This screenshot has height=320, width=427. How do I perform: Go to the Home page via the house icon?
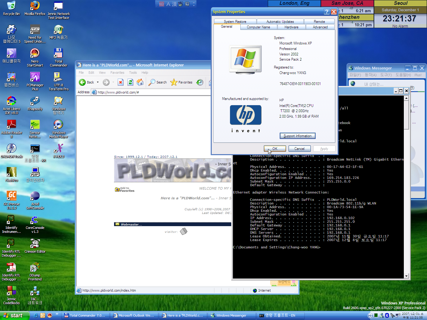tap(140, 82)
